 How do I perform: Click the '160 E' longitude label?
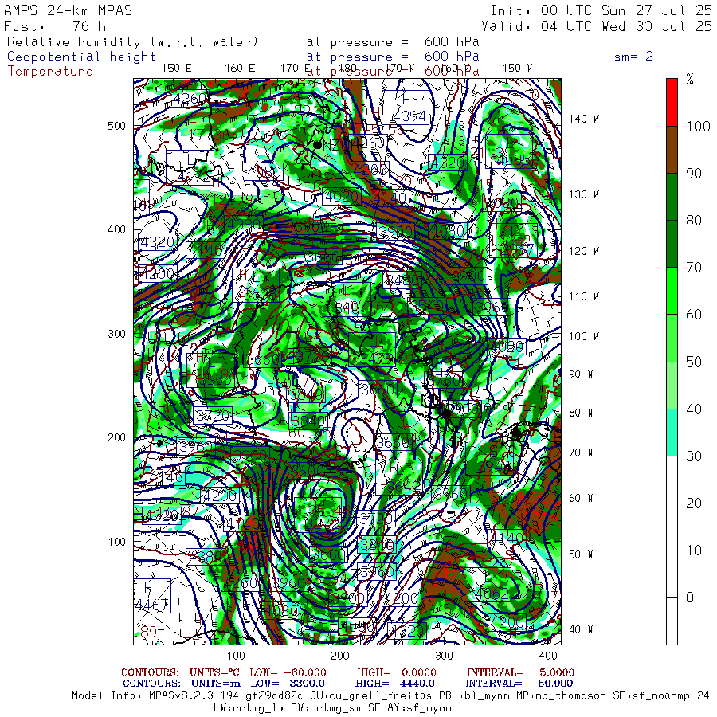240,68
